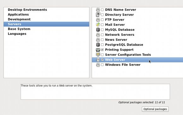Image resolution: width=183 pixels, height=115 pixels.
Task: Enable the News Server checkbox
Action: (x=102, y=40)
